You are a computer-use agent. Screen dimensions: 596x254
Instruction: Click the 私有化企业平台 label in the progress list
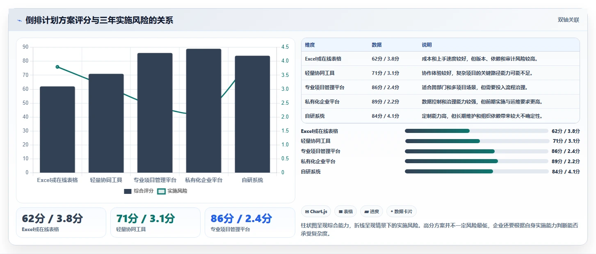(318, 162)
